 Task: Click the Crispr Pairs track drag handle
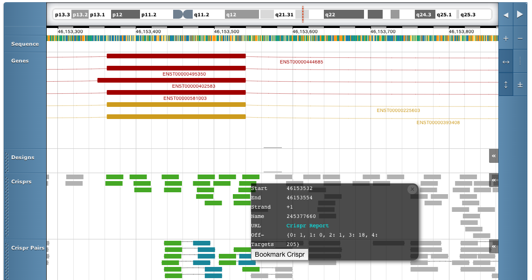tap(7, 259)
